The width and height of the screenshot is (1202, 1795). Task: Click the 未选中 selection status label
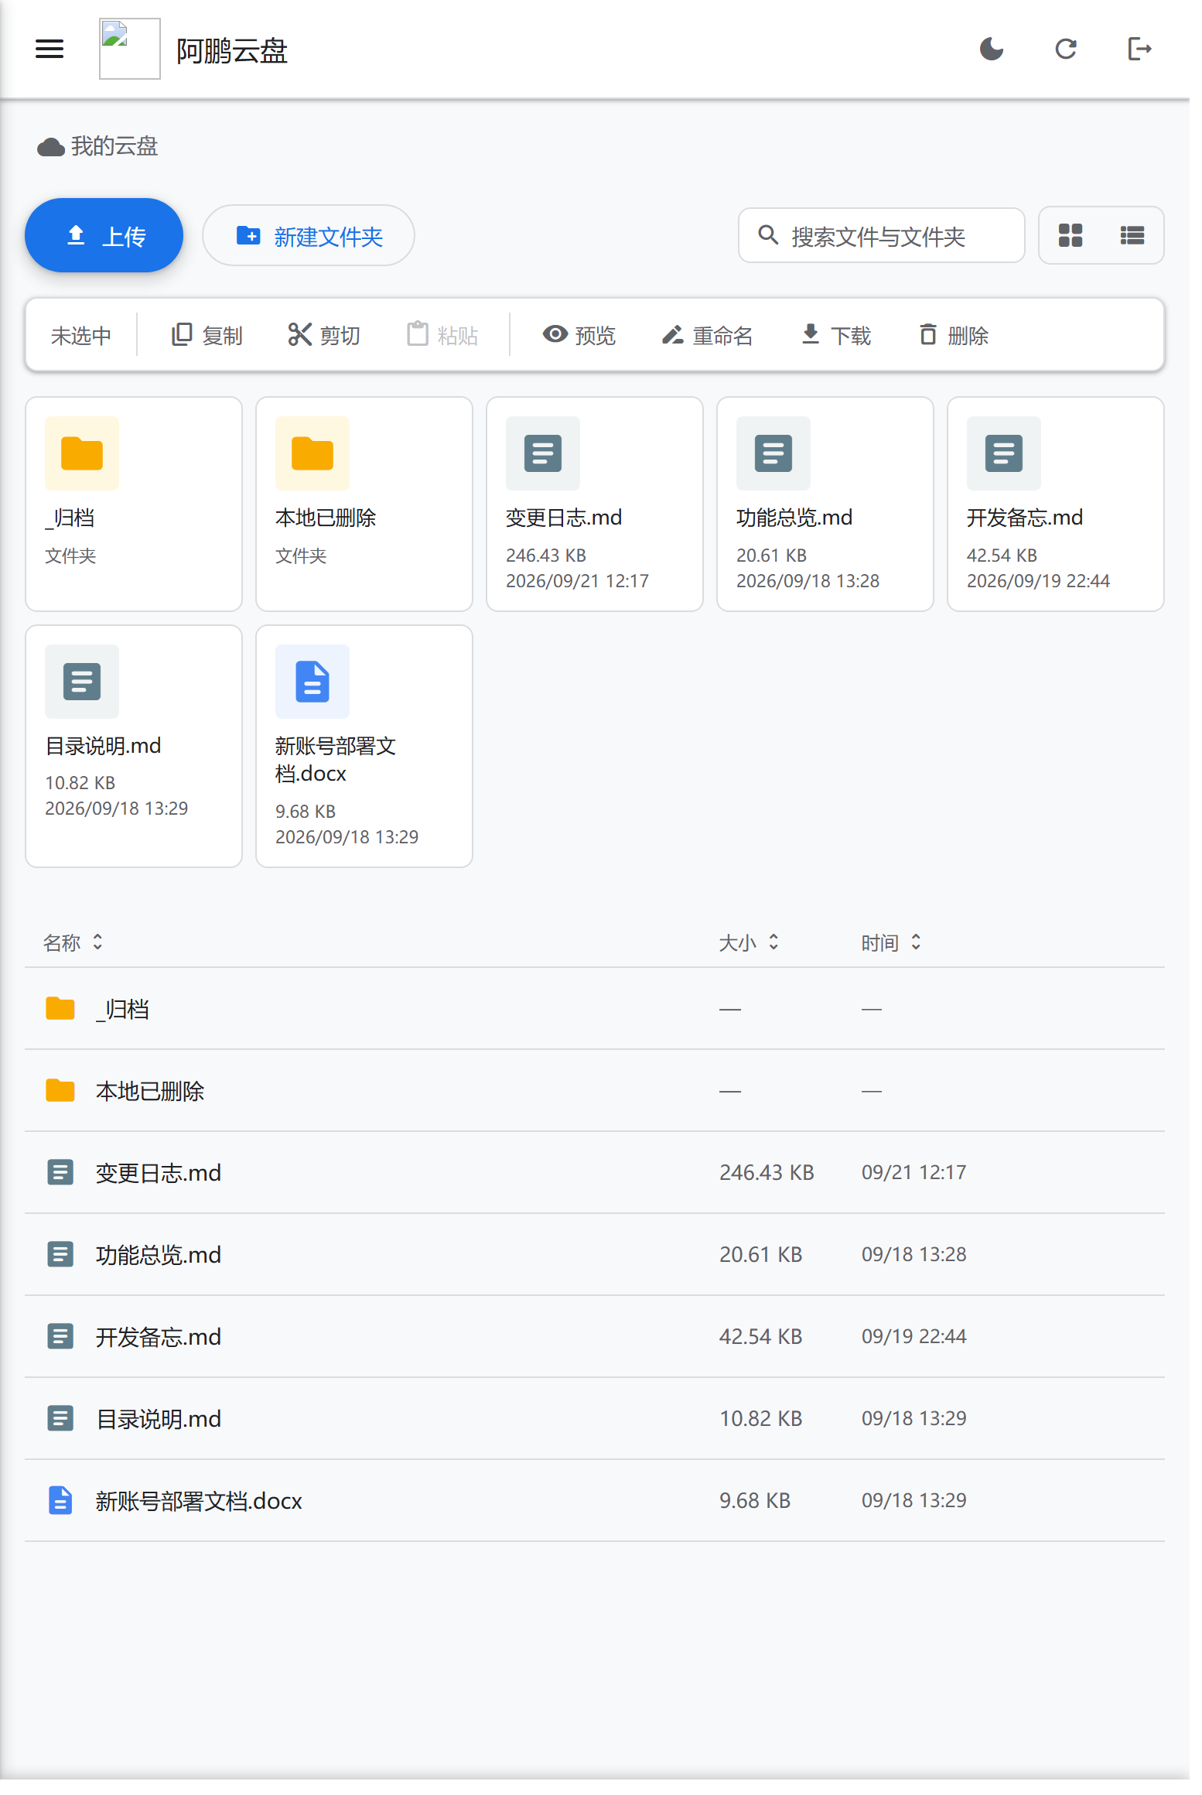click(x=81, y=335)
